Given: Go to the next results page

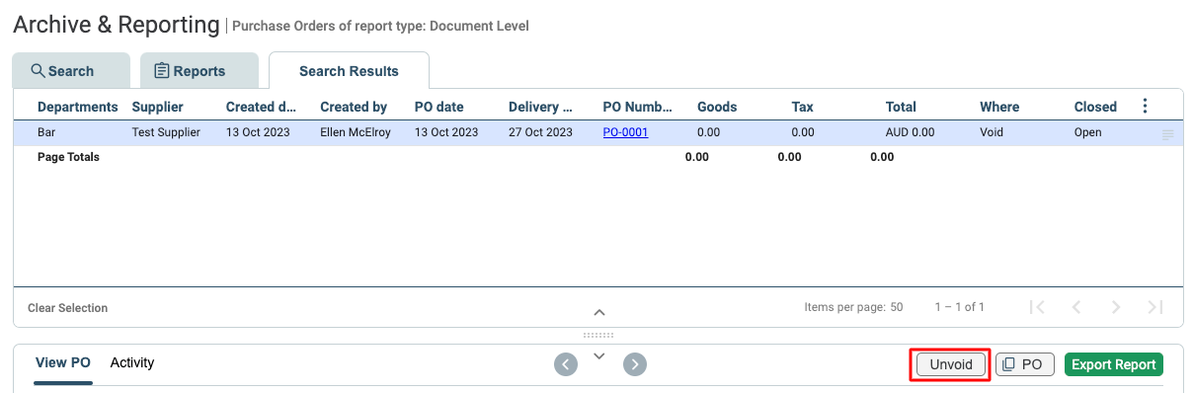Looking at the screenshot, I should point(1116,307).
